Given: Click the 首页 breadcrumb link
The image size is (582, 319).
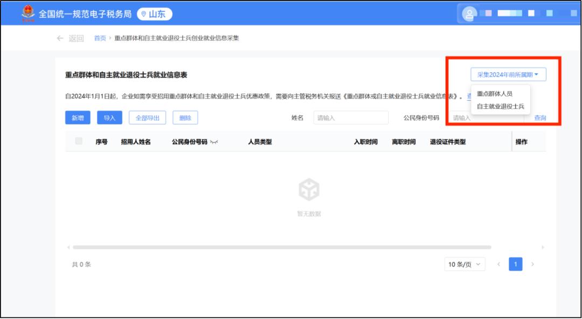Looking at the screenshot, I should point(100,38).
